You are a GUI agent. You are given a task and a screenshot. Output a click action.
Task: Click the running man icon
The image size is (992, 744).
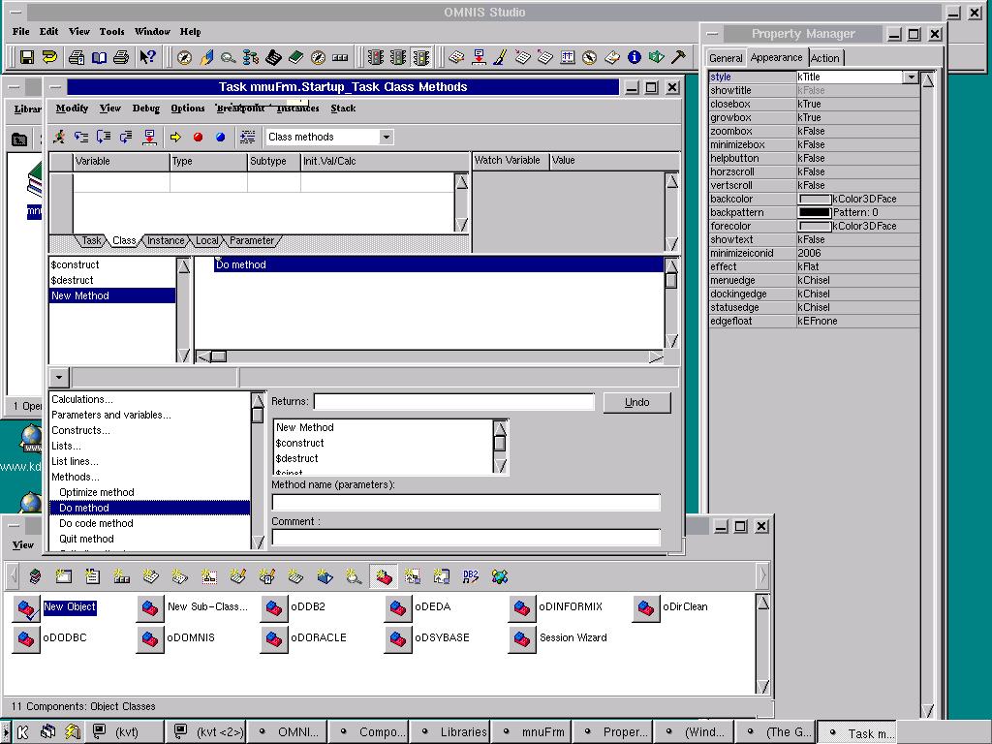tap(60, 137)
